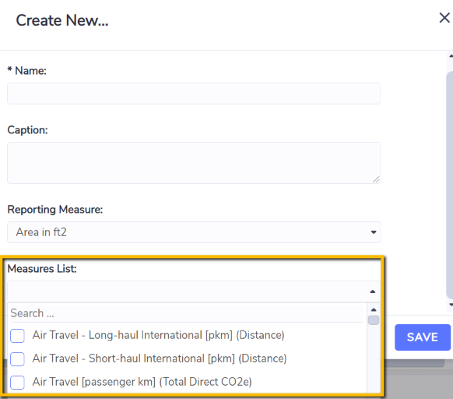
Task: Click the dialog vertical scrollbar thumb
Action: [450, 185]
